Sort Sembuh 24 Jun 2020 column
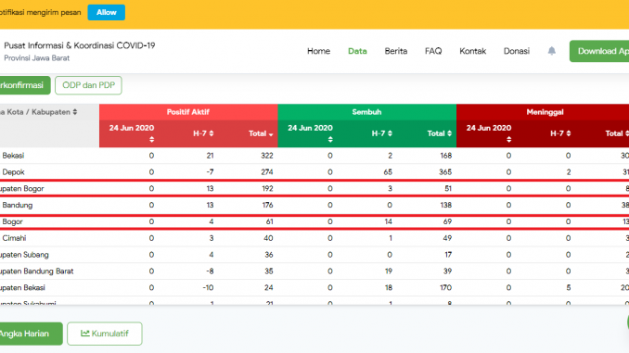The image size is (629, 353). (330, 139)
